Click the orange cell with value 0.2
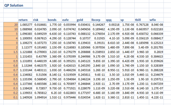The width and height of the screenshot is (171, 105). [11, 93]
